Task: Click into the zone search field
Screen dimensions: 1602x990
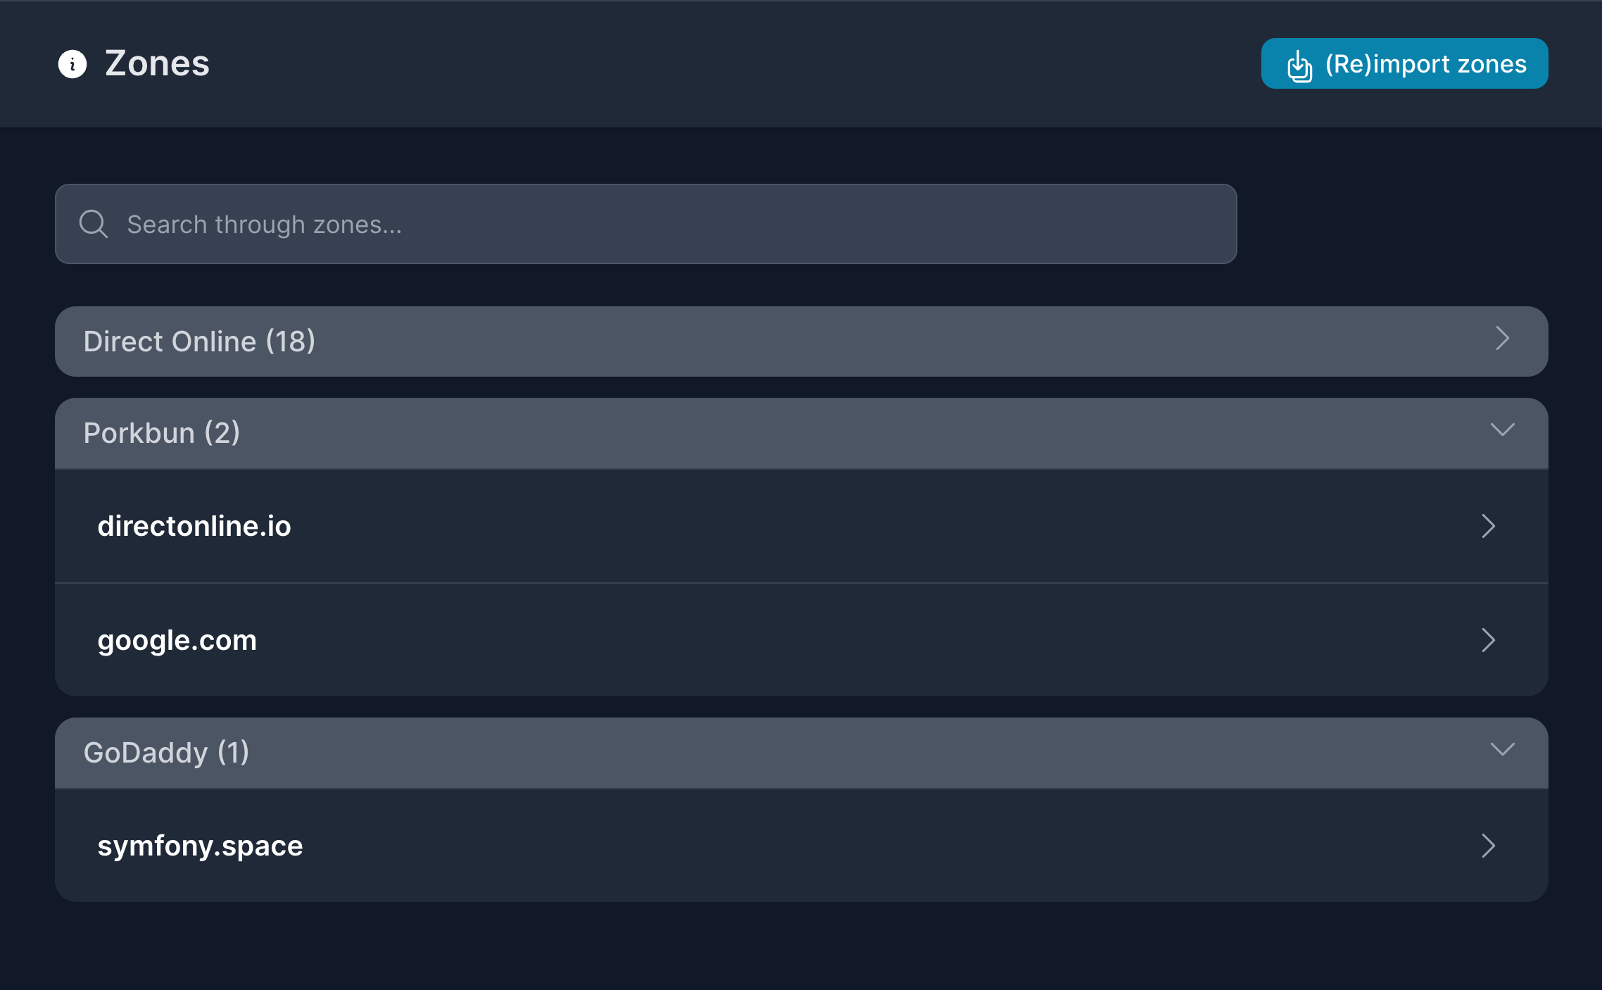Action: pos(633,224)
